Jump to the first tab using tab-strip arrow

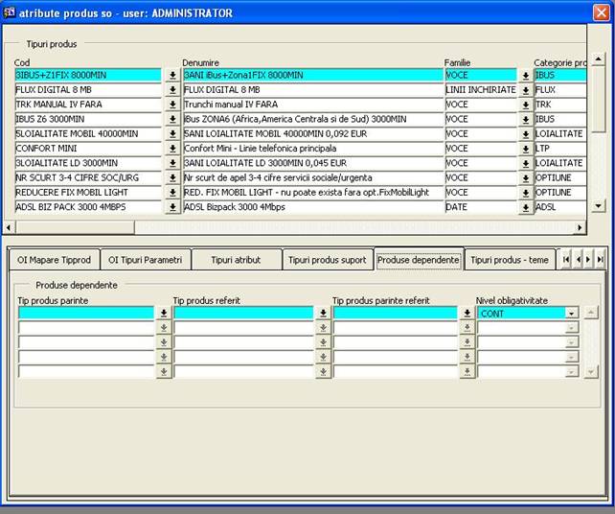(x=566, y=260)
